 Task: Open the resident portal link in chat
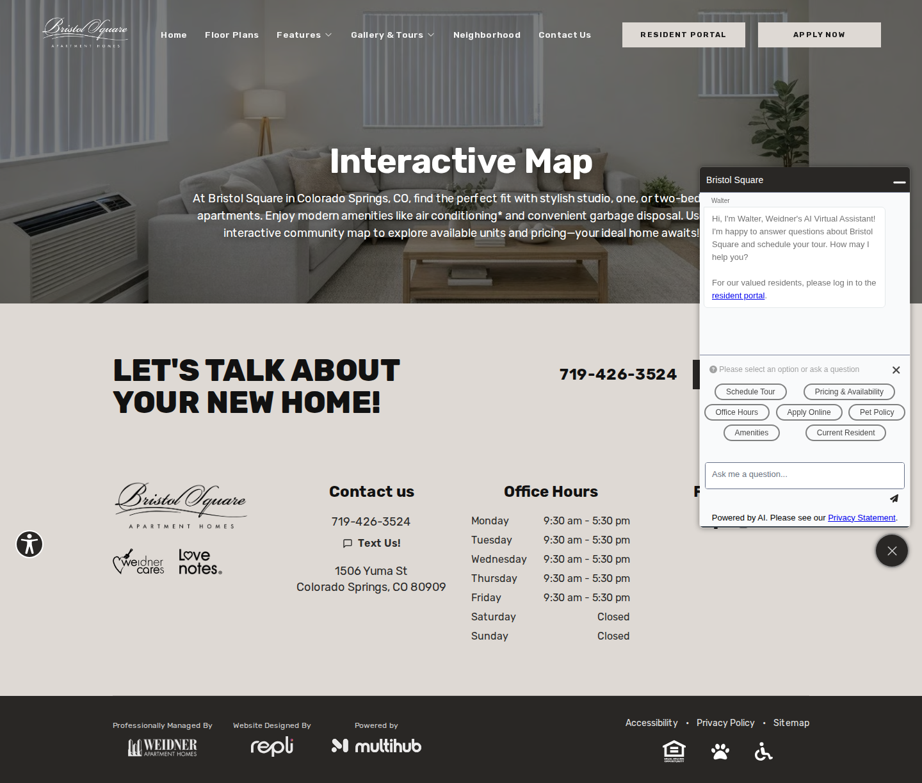(738, 295)
